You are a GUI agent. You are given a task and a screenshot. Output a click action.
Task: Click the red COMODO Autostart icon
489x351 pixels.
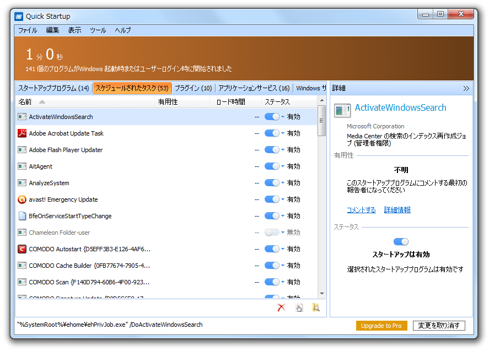click(x=22, y=249)
